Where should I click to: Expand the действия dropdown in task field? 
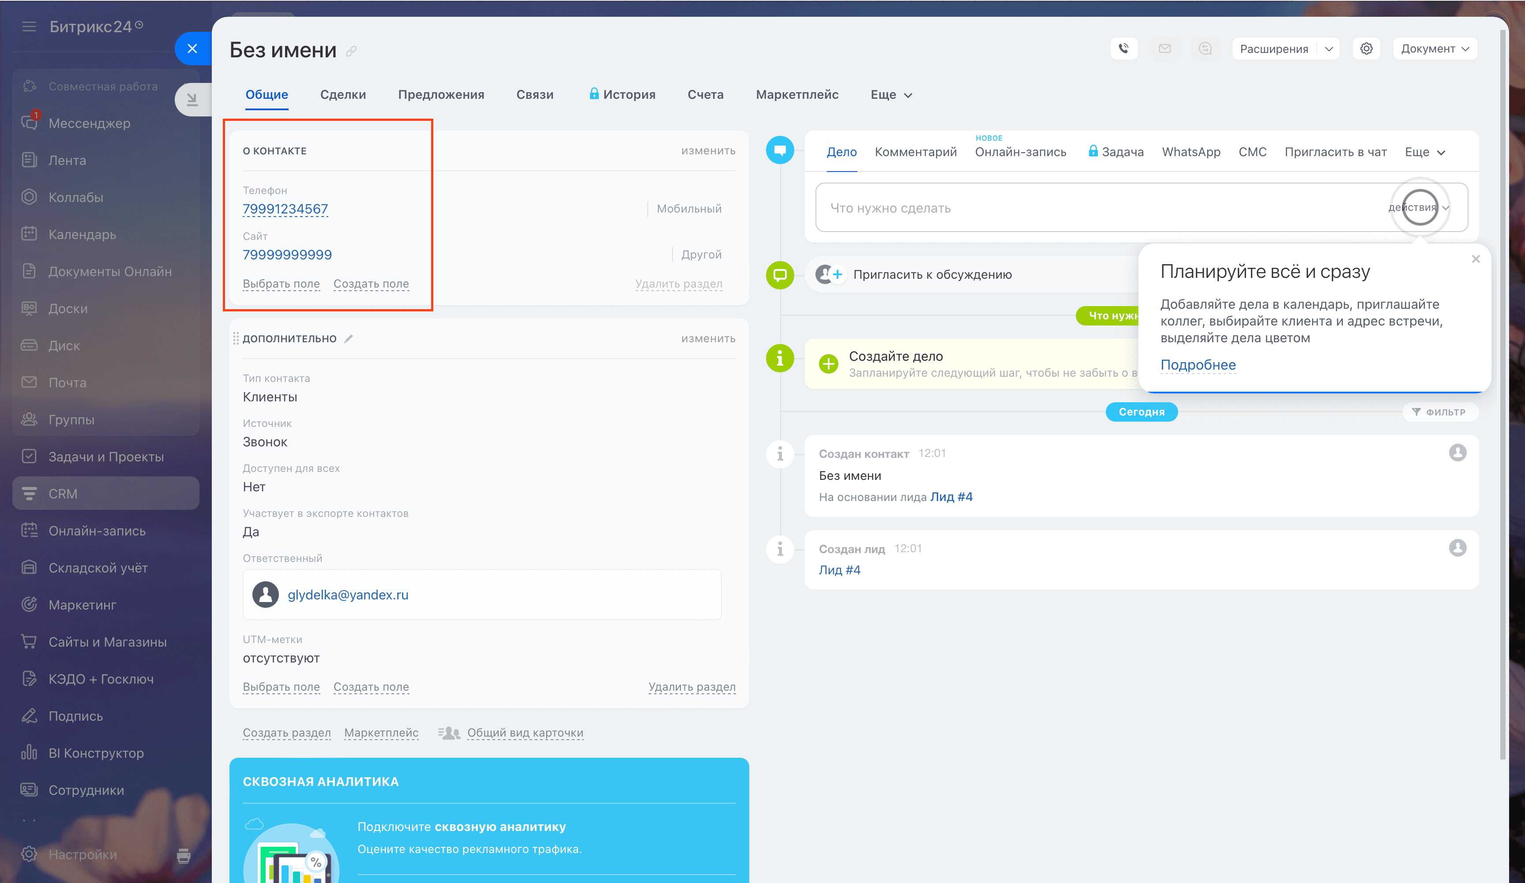point(1419,207)
